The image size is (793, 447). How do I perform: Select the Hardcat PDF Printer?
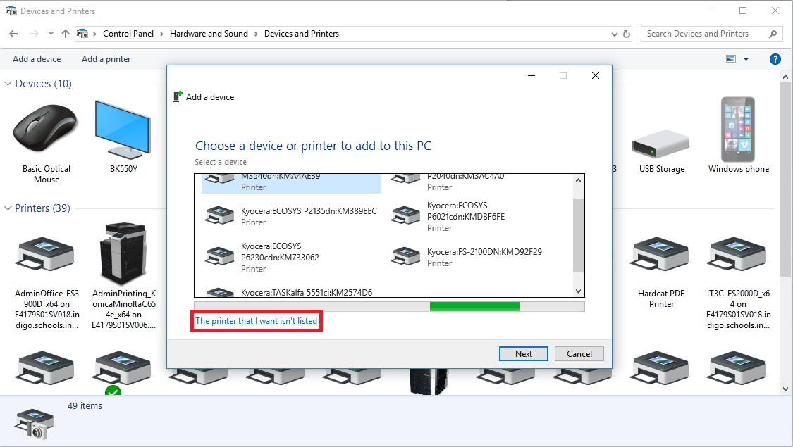[660, 254]
